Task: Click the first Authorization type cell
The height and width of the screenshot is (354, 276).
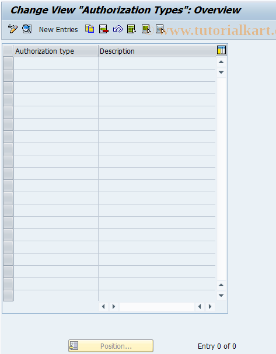Action: tap(56, 63)
